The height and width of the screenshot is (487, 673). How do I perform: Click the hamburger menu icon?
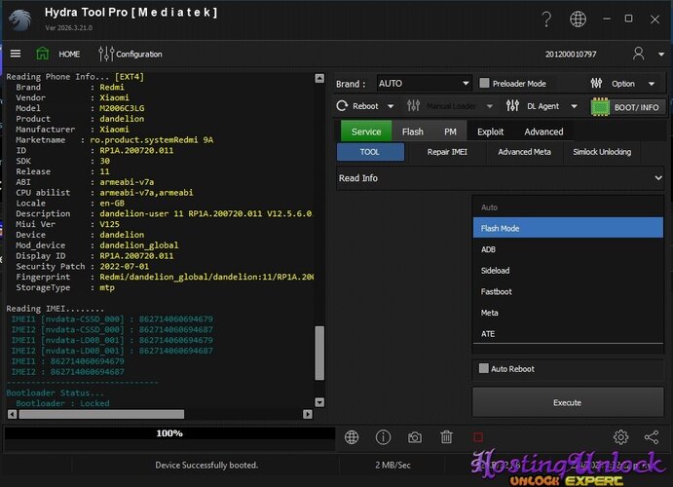click(16, 54)
